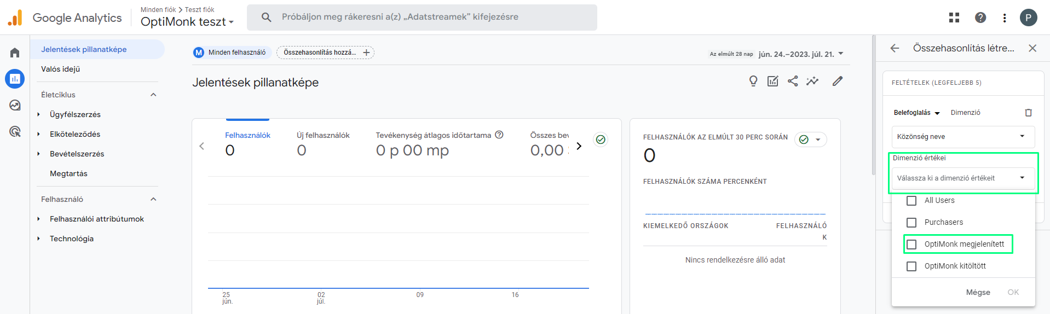Viewport: 1050px width, 314px height.
Task: Click green check data quality icon on chart card
Action: tap(601, 139)
